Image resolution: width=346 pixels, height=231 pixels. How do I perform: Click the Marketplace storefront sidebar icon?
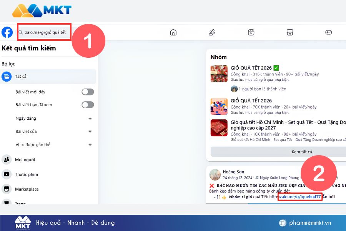coord(7,189)
